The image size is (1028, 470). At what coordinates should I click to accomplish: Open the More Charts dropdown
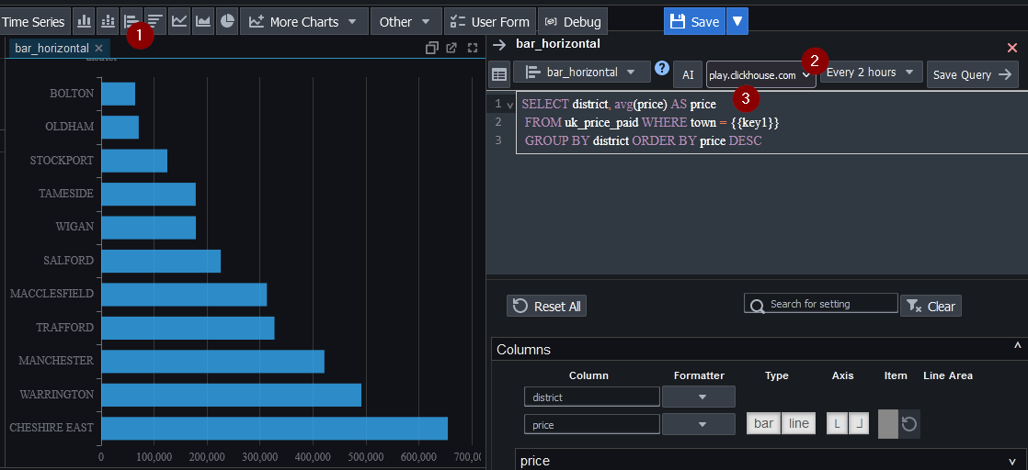click(304, 22)
